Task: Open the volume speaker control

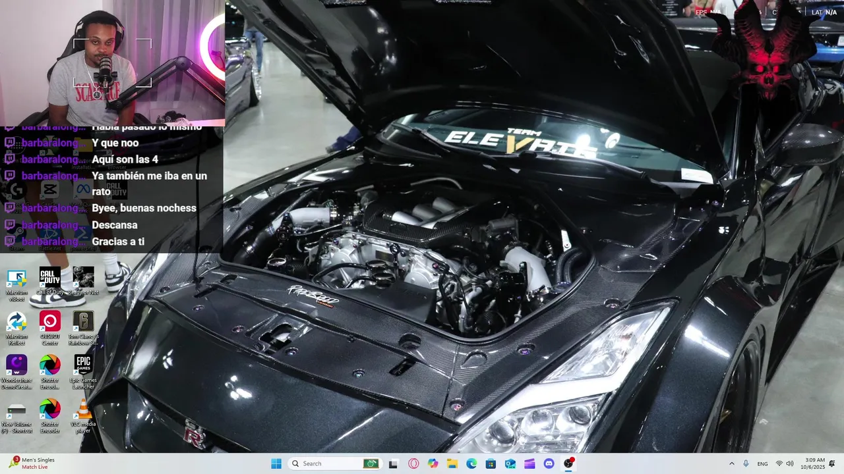Action: click(790, 463)
